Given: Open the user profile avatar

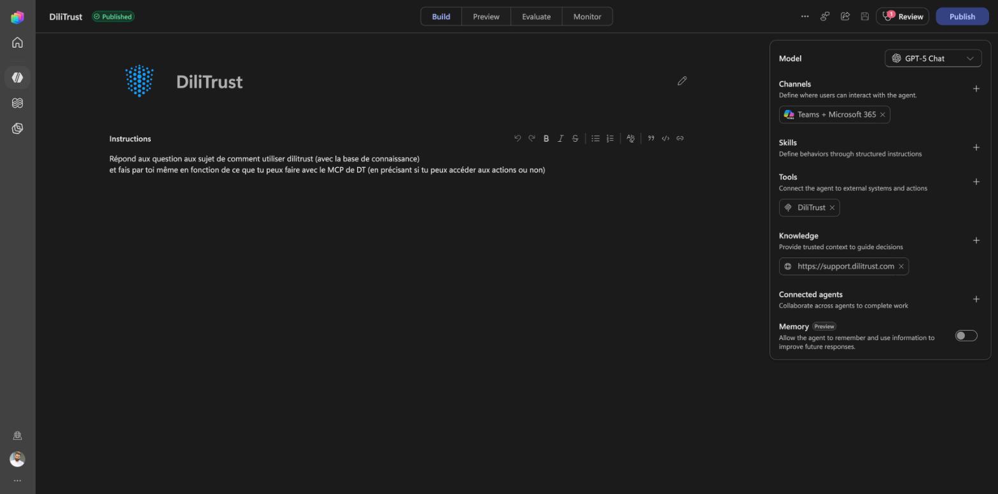Looking at the screenshot, I should tap(17, 459).
